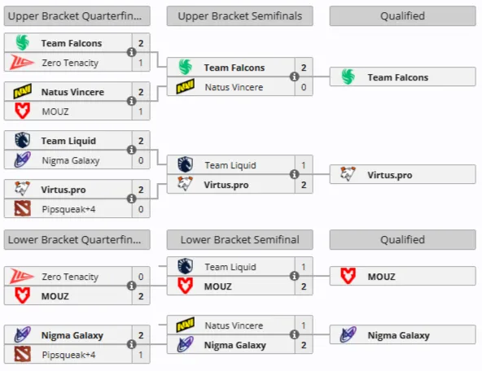Click the Virtus.pro logo in qualified slot
The width and height of the screenshot is (482, 371).
(348, 174)
